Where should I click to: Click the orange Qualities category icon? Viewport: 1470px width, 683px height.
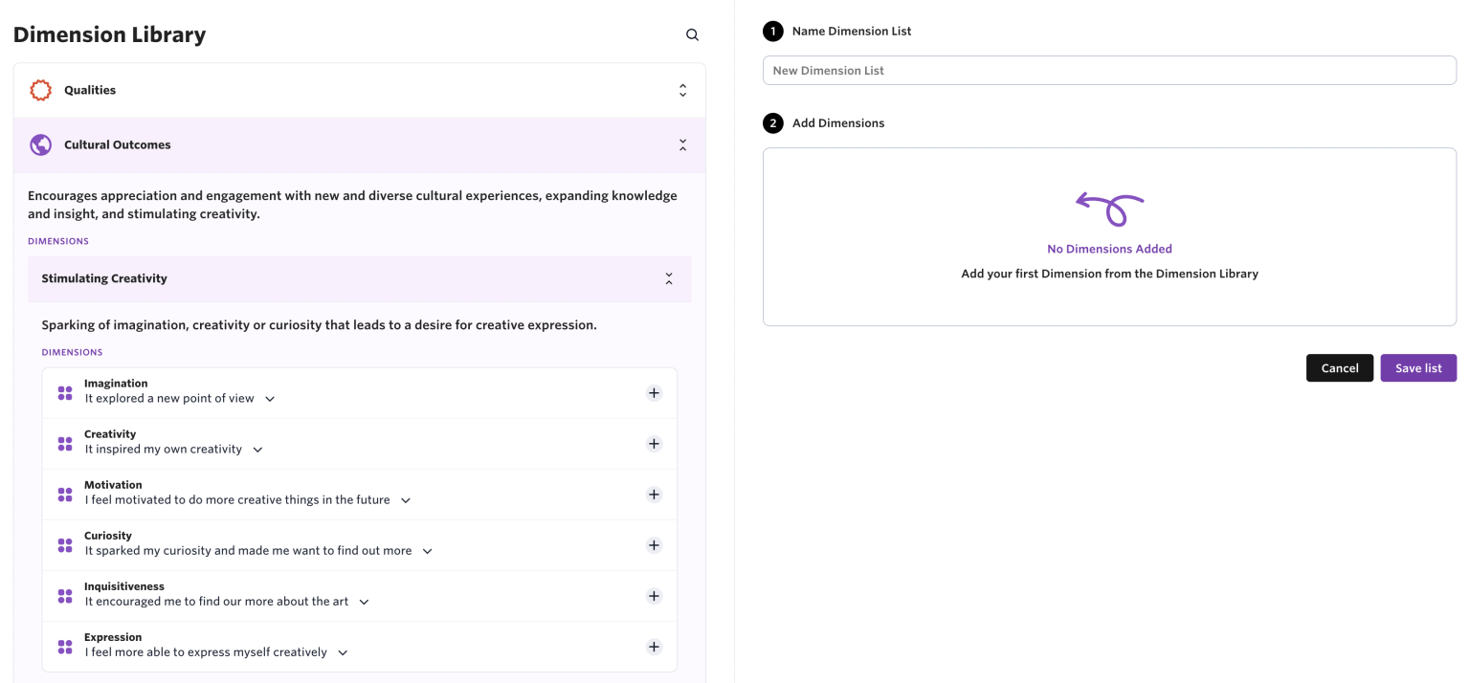point(40,89)
